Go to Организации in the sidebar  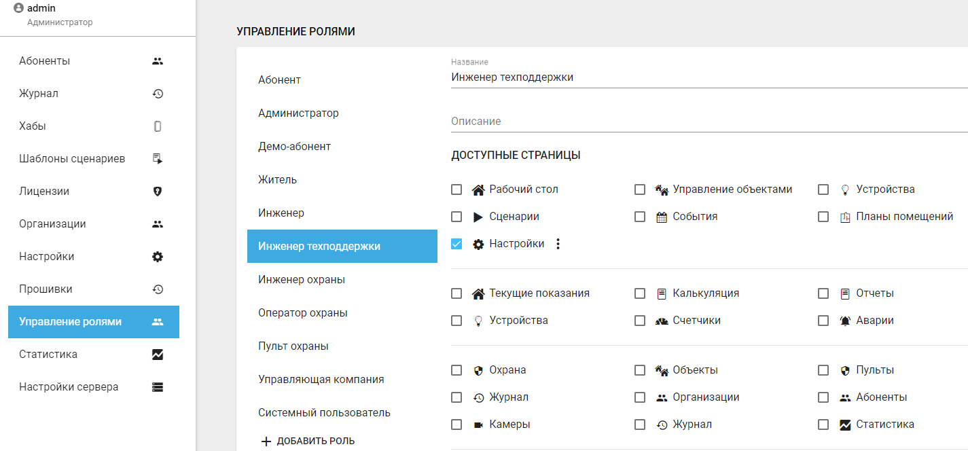52,224
